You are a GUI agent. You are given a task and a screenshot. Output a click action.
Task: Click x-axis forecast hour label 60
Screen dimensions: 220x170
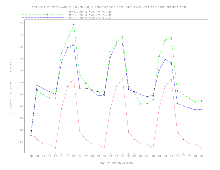153,156
